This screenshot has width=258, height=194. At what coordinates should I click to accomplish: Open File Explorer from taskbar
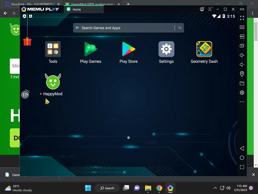tap(148, 188)
